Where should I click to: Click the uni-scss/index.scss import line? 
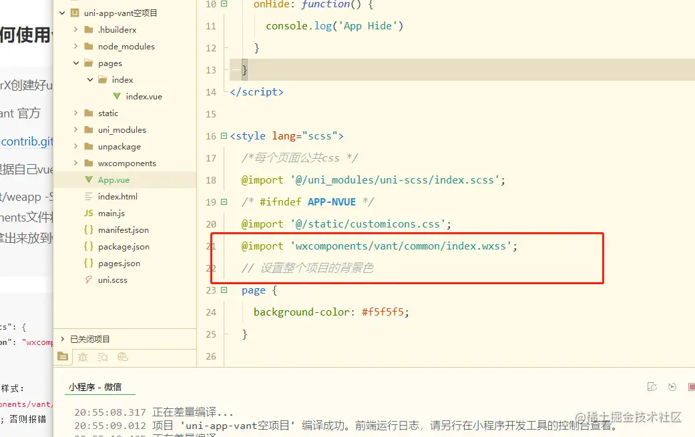point(373,179)
